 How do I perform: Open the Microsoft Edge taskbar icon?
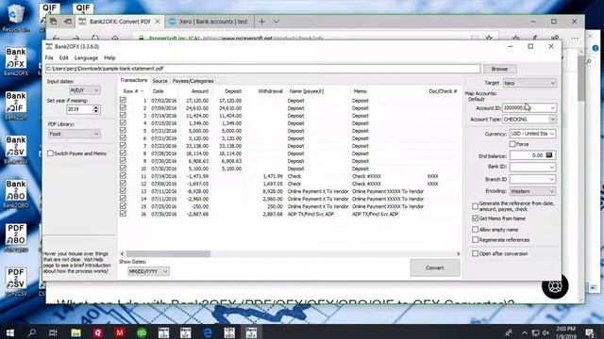coord(208,332)
